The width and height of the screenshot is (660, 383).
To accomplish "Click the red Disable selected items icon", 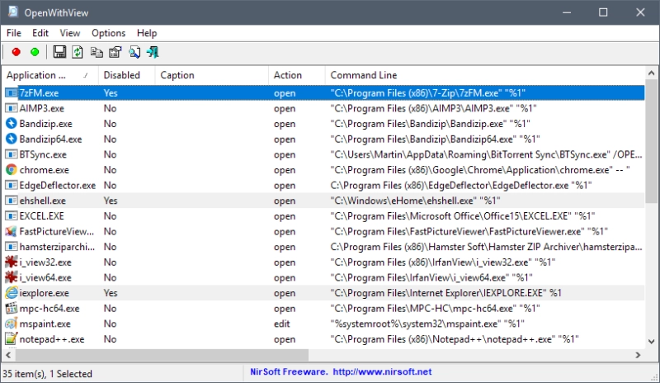I will (x=16, y=52).
